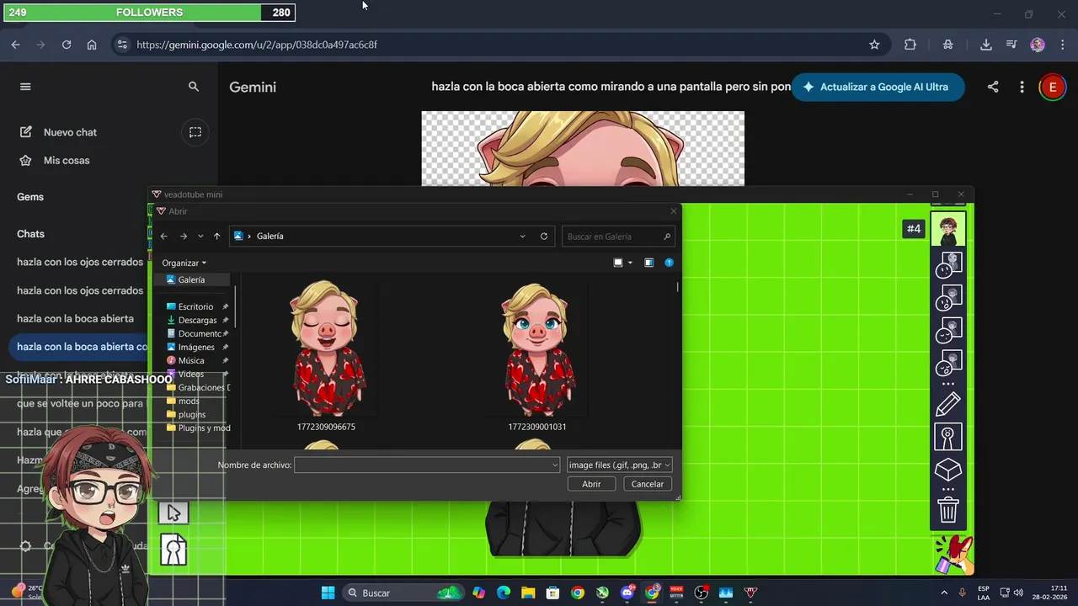Go up one folder level in Abrir dialog
1078x606 pixels.
(216, 237)
